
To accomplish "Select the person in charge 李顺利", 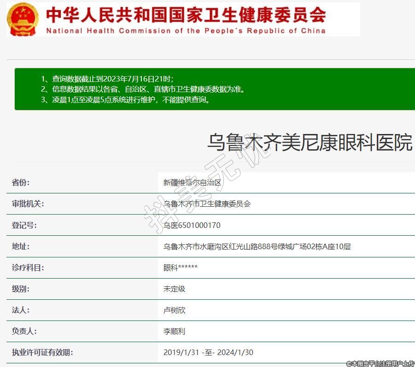I will (x=174, y=332).
